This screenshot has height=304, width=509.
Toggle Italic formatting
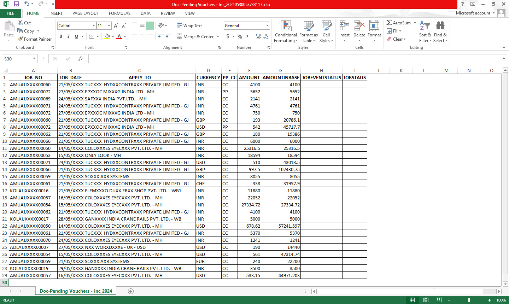tap(69, 36)
